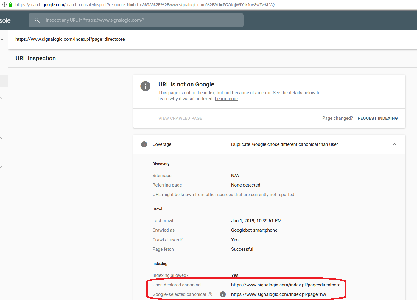Click the URL Inspection heading

(x=35, y=58)
